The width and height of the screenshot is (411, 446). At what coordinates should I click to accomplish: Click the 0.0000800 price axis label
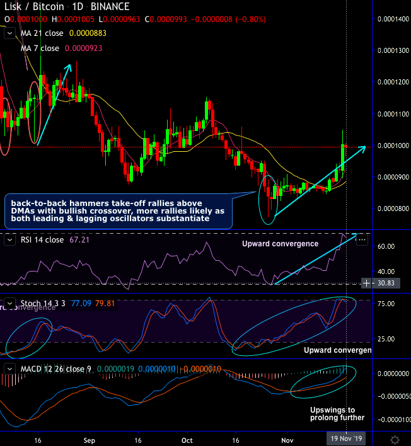coord(393,209)
